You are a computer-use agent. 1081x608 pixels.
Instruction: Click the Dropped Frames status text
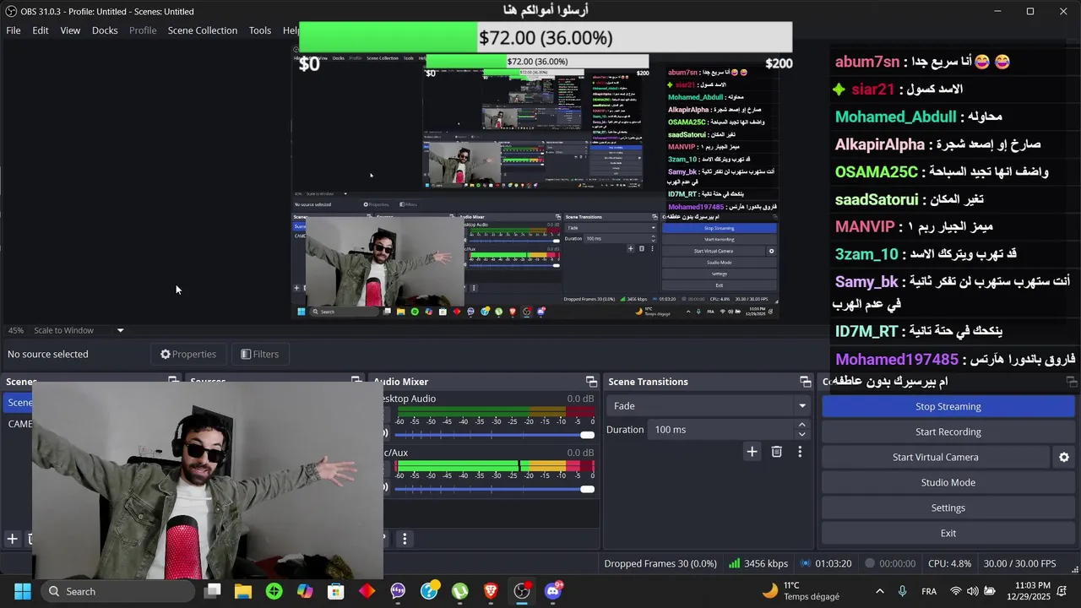(x=660, y=563)
